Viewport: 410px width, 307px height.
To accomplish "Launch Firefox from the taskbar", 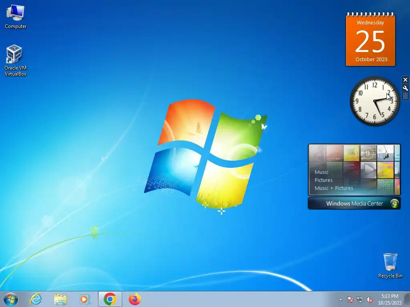I will click(x=135, y=299).
